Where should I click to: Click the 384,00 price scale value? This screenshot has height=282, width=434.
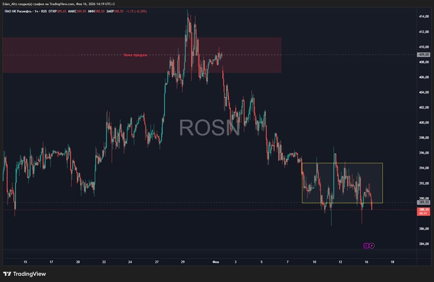424,244
